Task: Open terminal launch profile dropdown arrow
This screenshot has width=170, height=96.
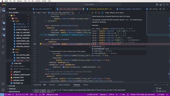Action: pyautogui.click(x=158, y=85)
